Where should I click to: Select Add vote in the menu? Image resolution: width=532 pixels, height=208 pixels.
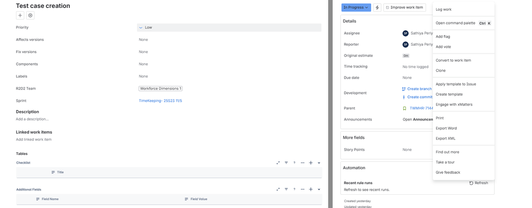(x=463, y=47)
